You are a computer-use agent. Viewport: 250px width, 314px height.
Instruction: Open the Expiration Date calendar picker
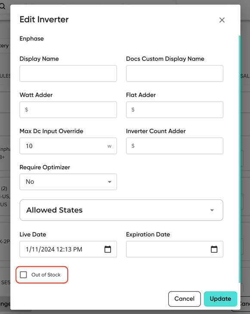pyautogui.click(x=214, y=249)
